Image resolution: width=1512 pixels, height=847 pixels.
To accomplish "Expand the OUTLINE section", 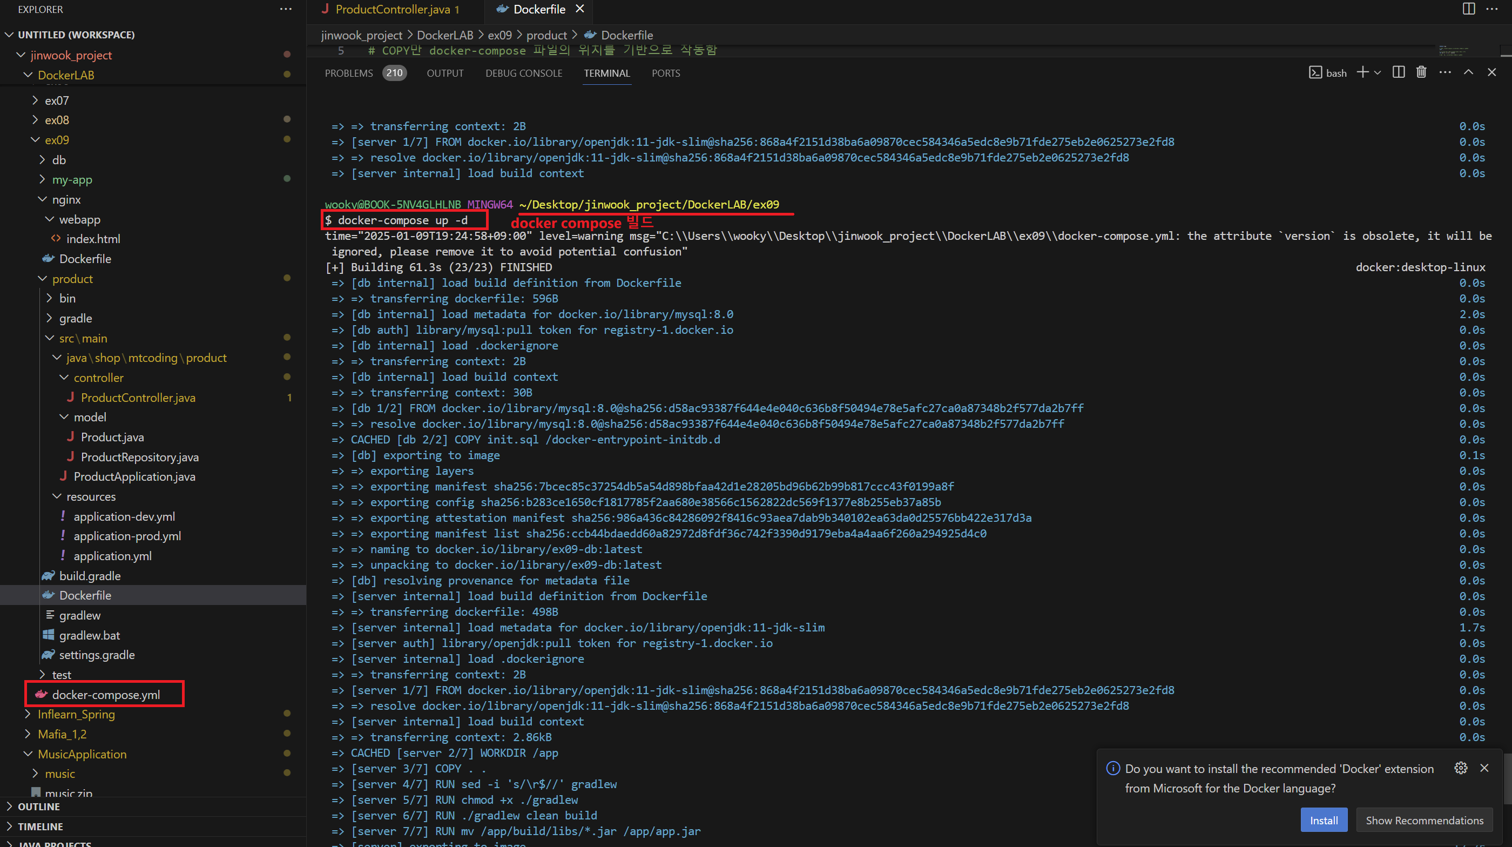I will click(38, 806).
